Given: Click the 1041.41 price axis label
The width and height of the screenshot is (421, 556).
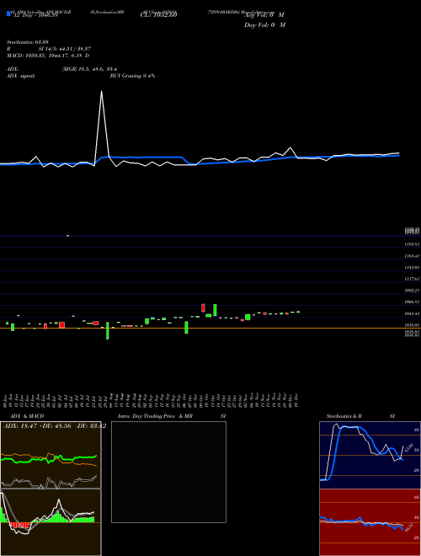Looking at the screenshot, I should coord(412,314).
